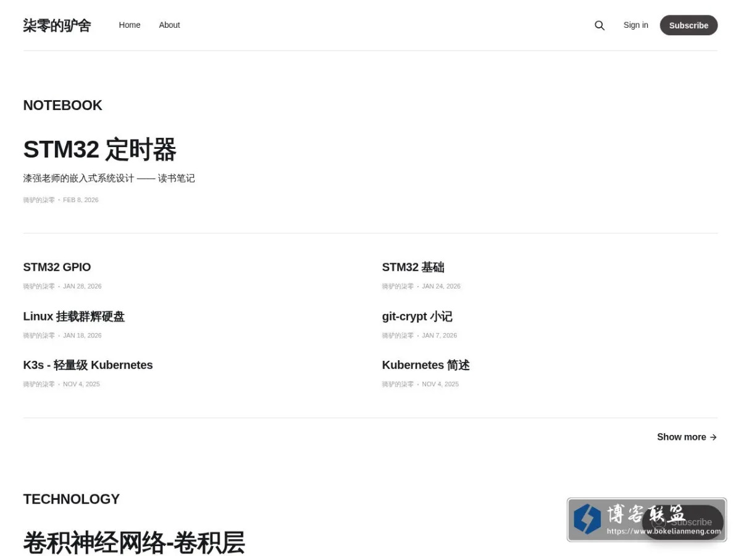This screenshot has width=741, height=556.
Task: Click the JAN 18, 2026 date text
Action: point(82,336)
